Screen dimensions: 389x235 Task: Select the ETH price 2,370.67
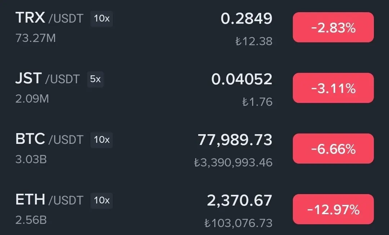click(240, 201)
